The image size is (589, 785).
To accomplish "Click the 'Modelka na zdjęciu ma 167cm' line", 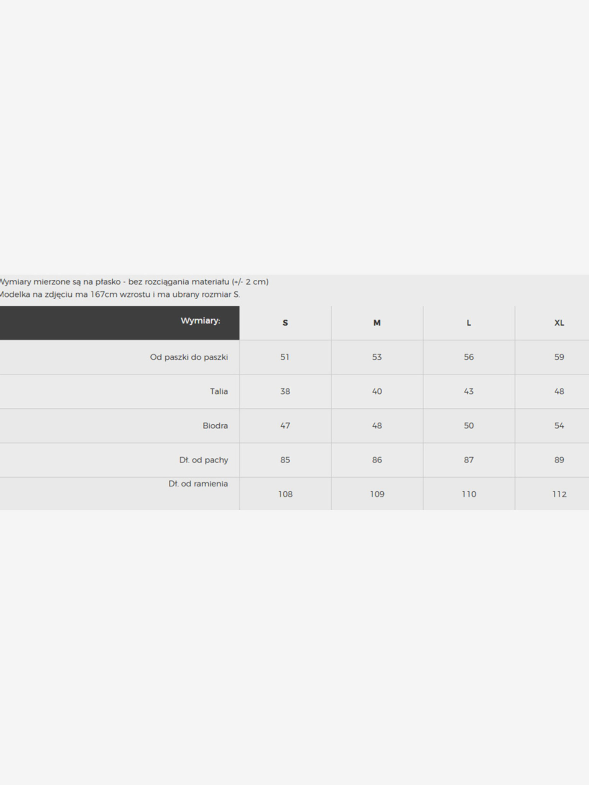I will point(120,294).
